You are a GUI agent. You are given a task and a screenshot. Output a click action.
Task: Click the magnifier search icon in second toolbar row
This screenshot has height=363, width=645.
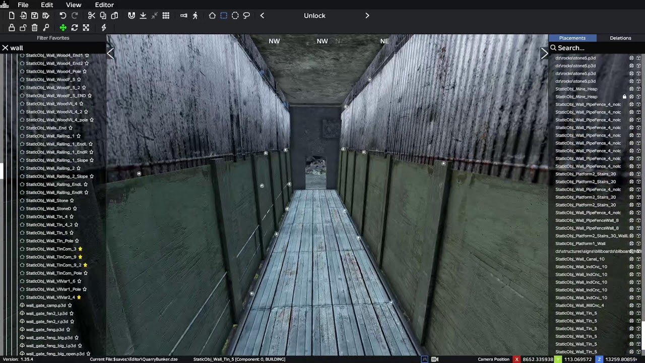46,28
